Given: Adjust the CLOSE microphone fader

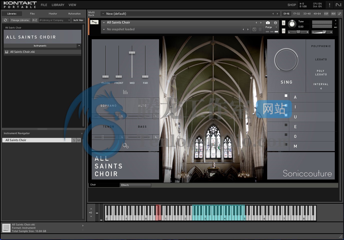Looking at the screenshot, I should [x=105, y=77].
